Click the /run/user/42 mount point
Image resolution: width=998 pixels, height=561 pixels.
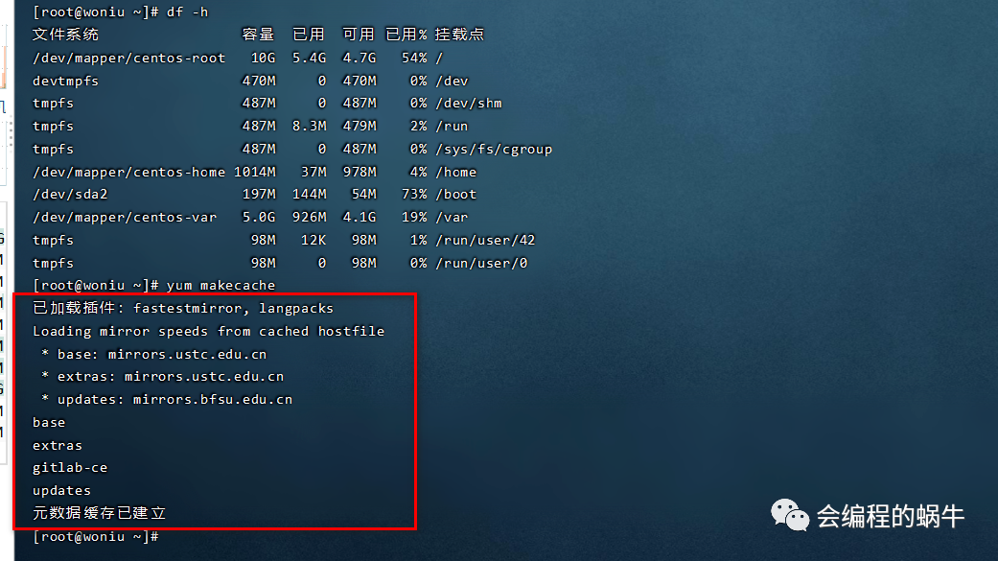click(486, 240)
